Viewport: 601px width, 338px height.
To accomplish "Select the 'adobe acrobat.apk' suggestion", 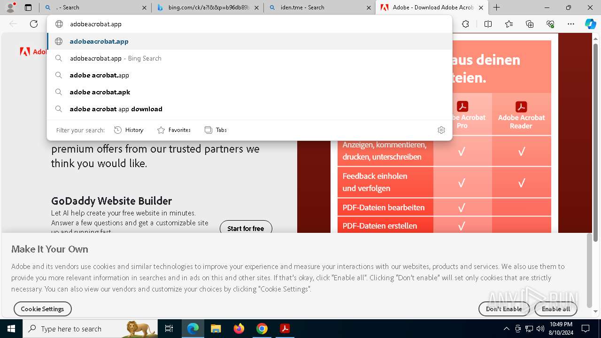I will click(249, 92).
